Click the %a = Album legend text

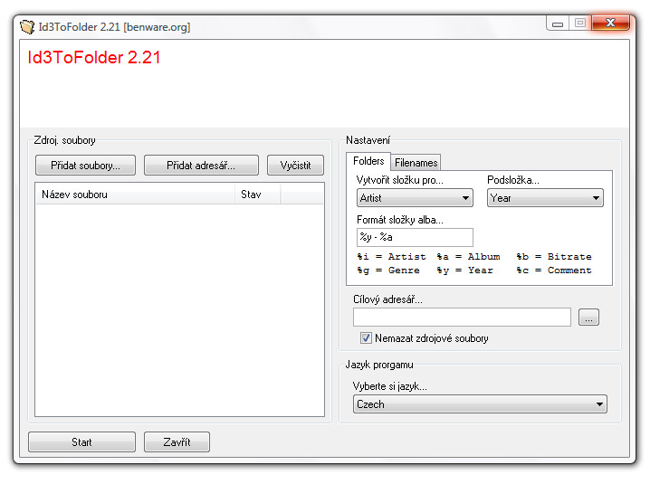tap(468, 257)
